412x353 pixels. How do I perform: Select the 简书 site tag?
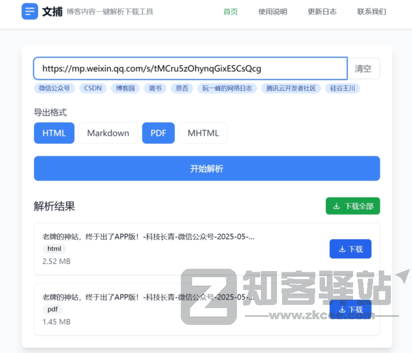coord(155,88)
